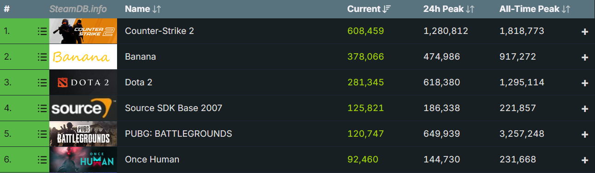Open list menu icon for Counter-Strike 2
595x173 pixels.
tap(42, 31)
